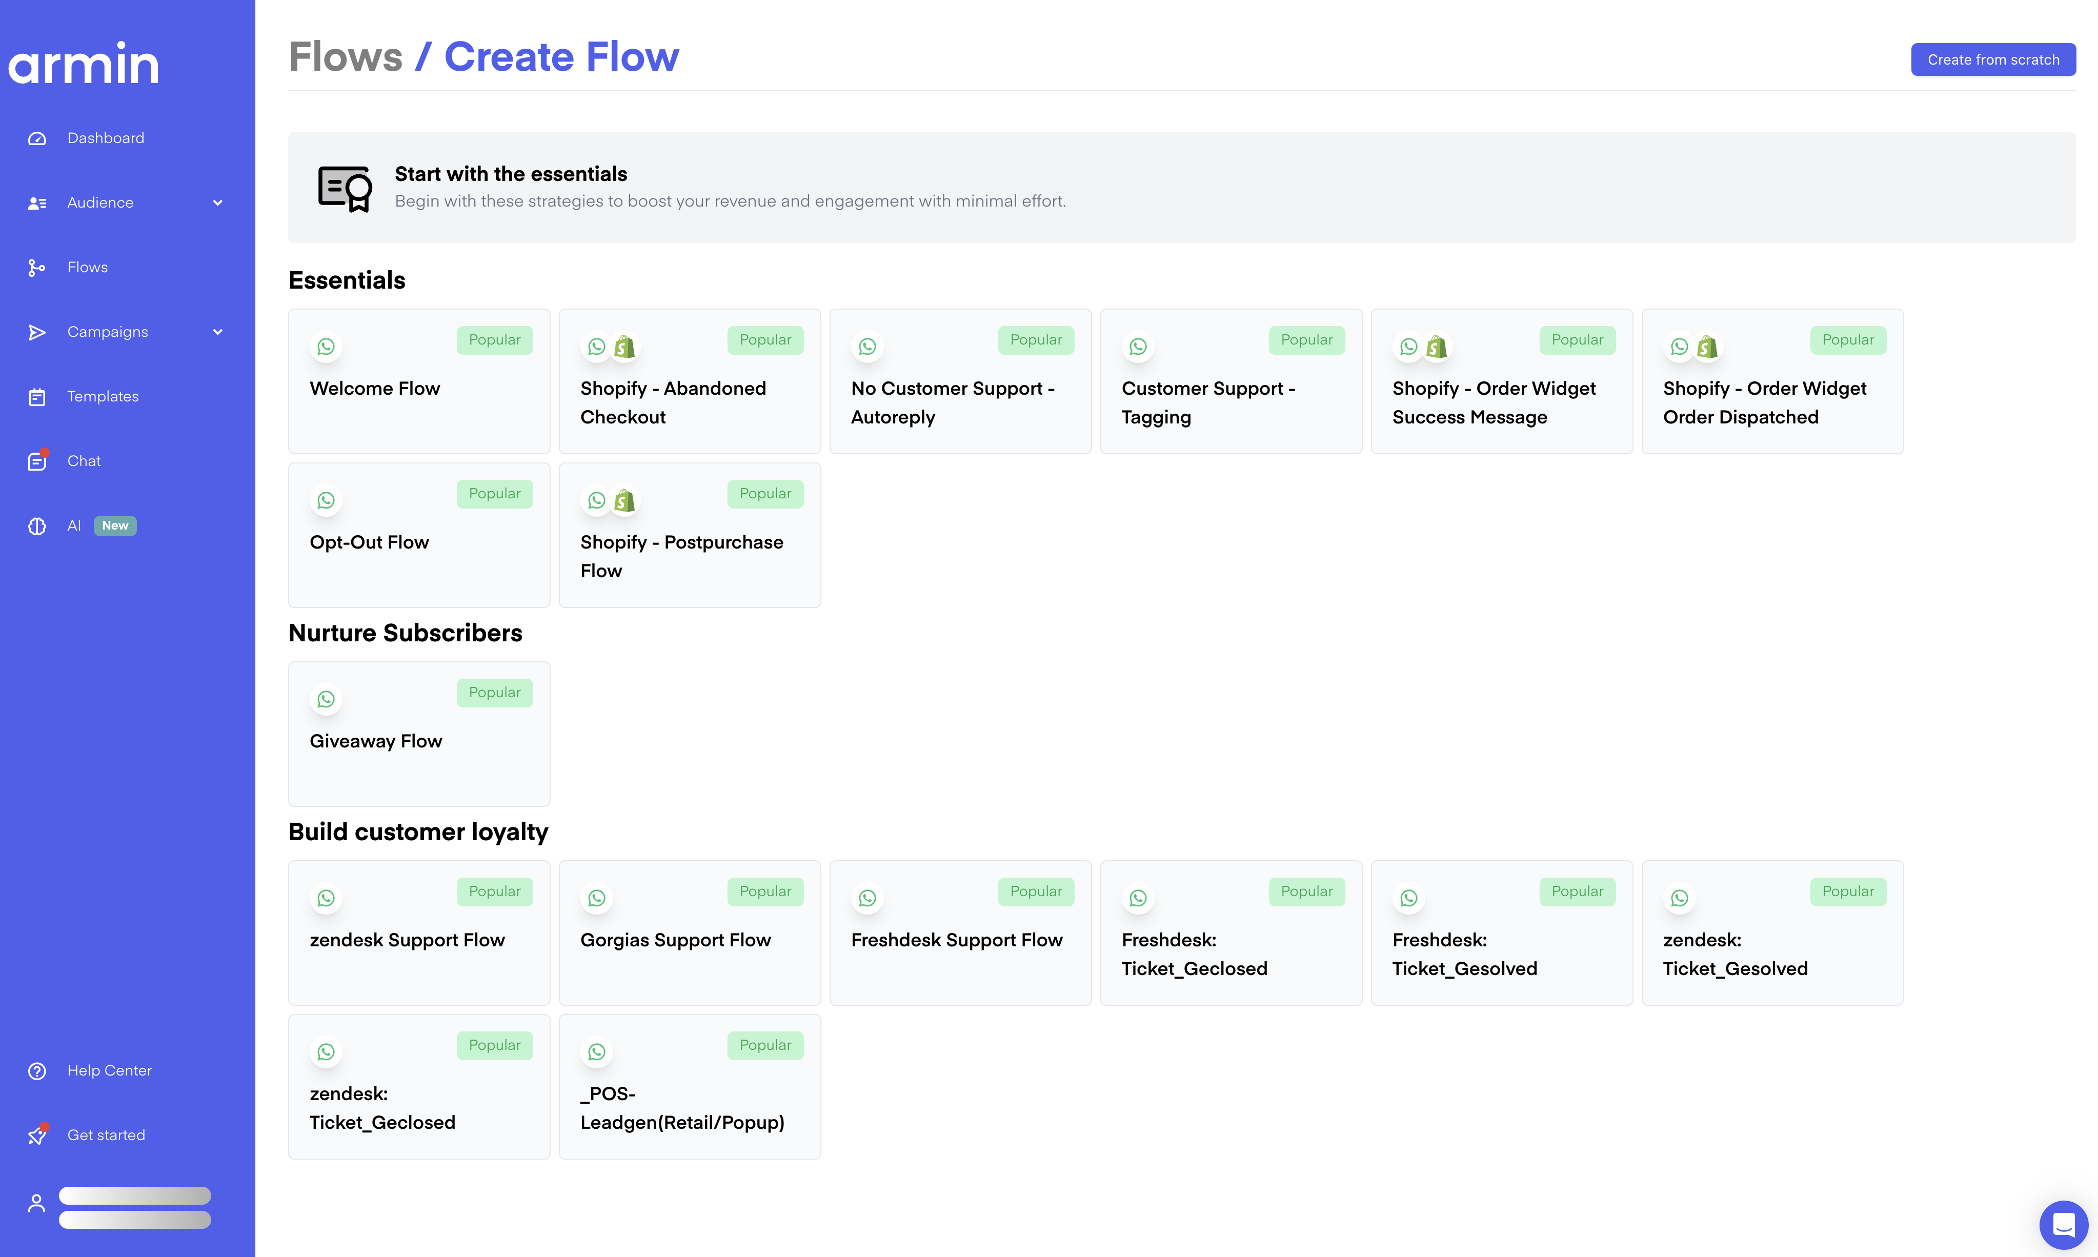
Task: Open Chat via its sidebar icon
Action: coord(36,461)
